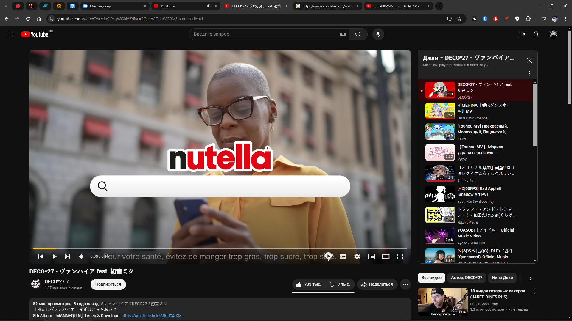572x321 pixels.
Task: Open browser extensions puzzle menu
Action: pyautogui.click(x=528, y=19)
